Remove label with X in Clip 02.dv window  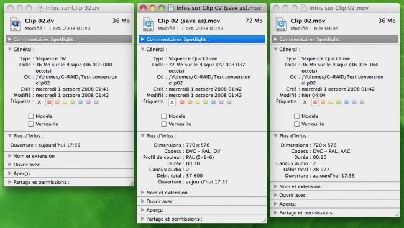click(x=39, y=103)
